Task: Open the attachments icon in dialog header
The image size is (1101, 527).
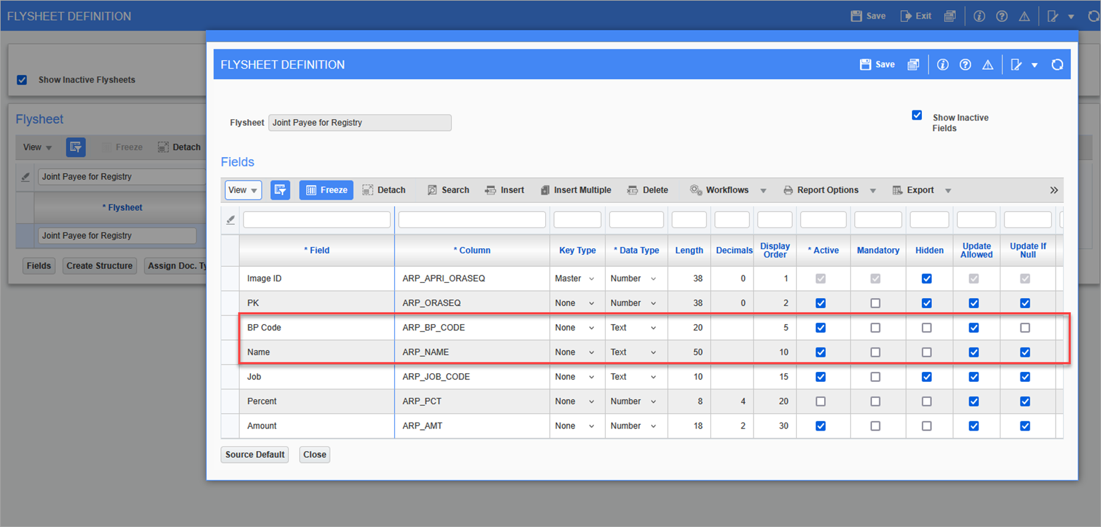Action: point(913,65)
